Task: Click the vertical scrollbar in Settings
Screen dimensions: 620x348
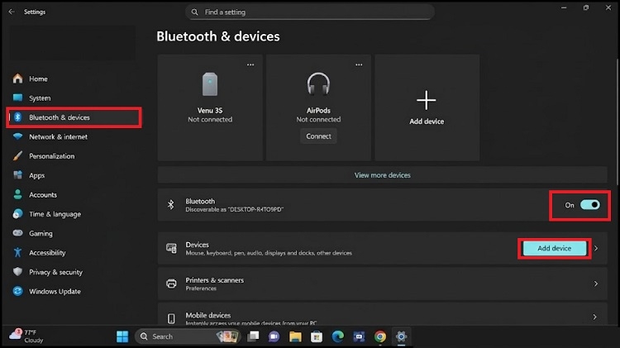Action: (617, 121)
